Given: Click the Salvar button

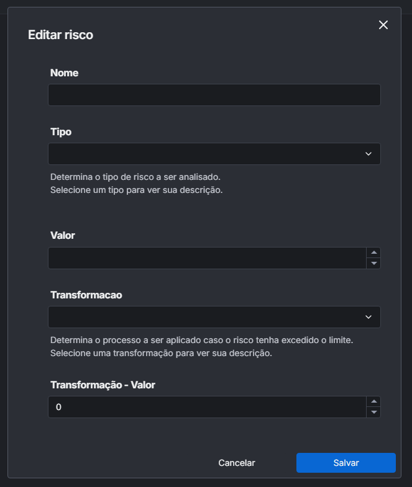Looking at the screenshot, I should pos(346,463).
